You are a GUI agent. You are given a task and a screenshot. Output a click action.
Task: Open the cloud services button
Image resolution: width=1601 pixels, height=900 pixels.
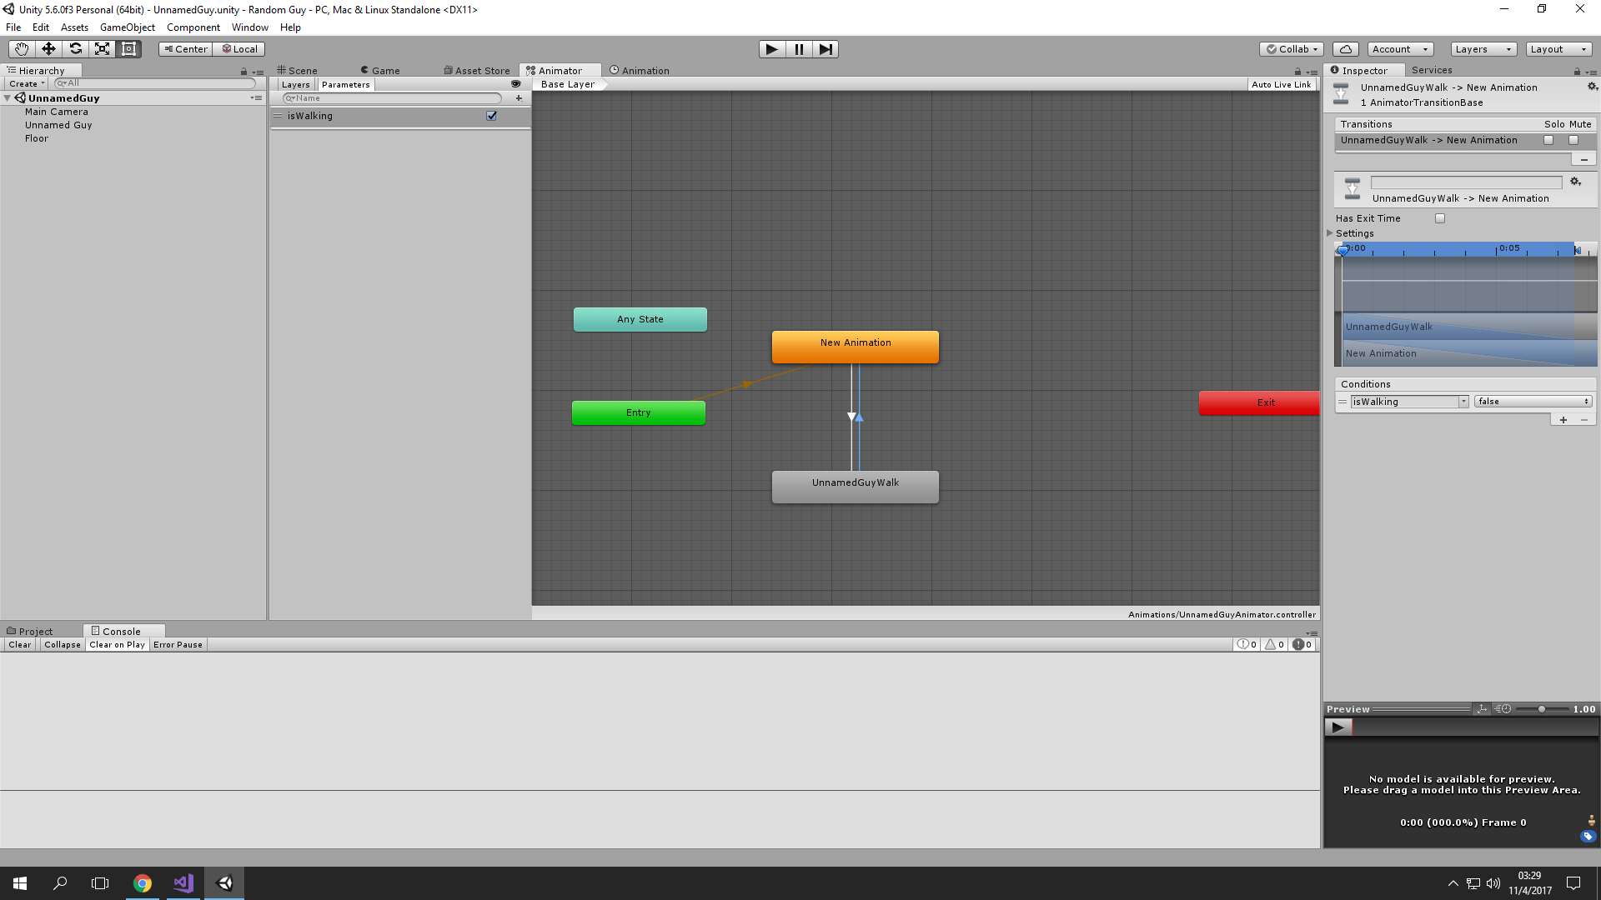coord(1346,49)
